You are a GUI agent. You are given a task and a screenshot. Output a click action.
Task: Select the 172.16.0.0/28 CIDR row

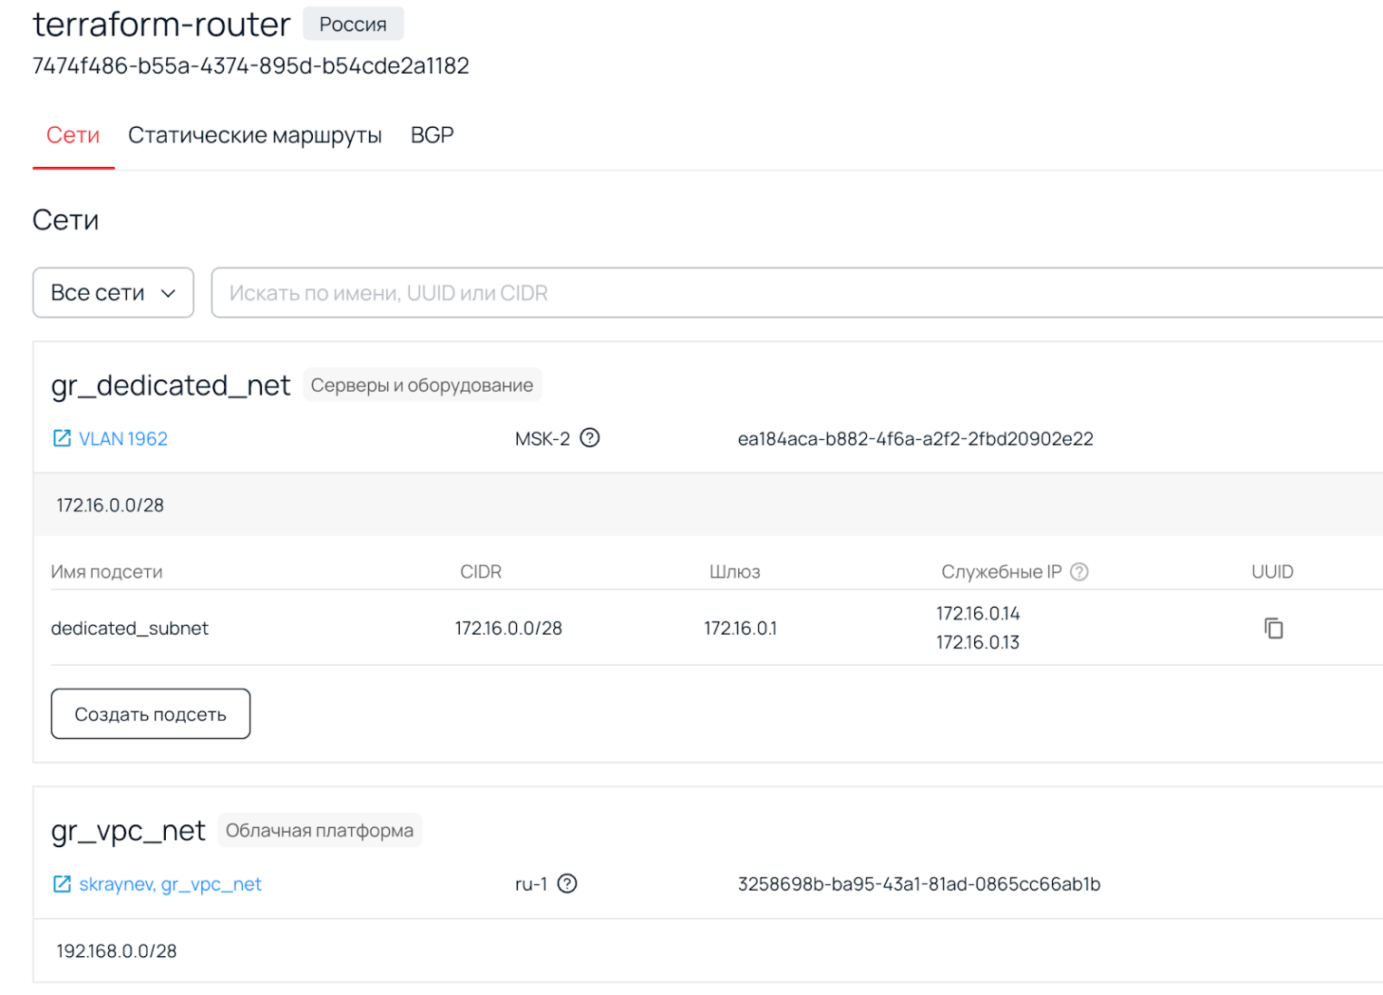coord(110,504)
